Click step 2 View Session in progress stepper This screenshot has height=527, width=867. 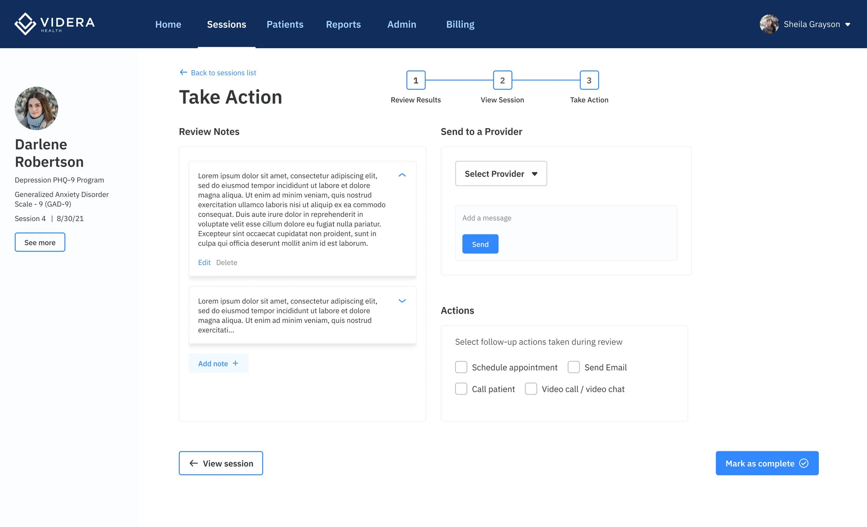coord(502,80)
